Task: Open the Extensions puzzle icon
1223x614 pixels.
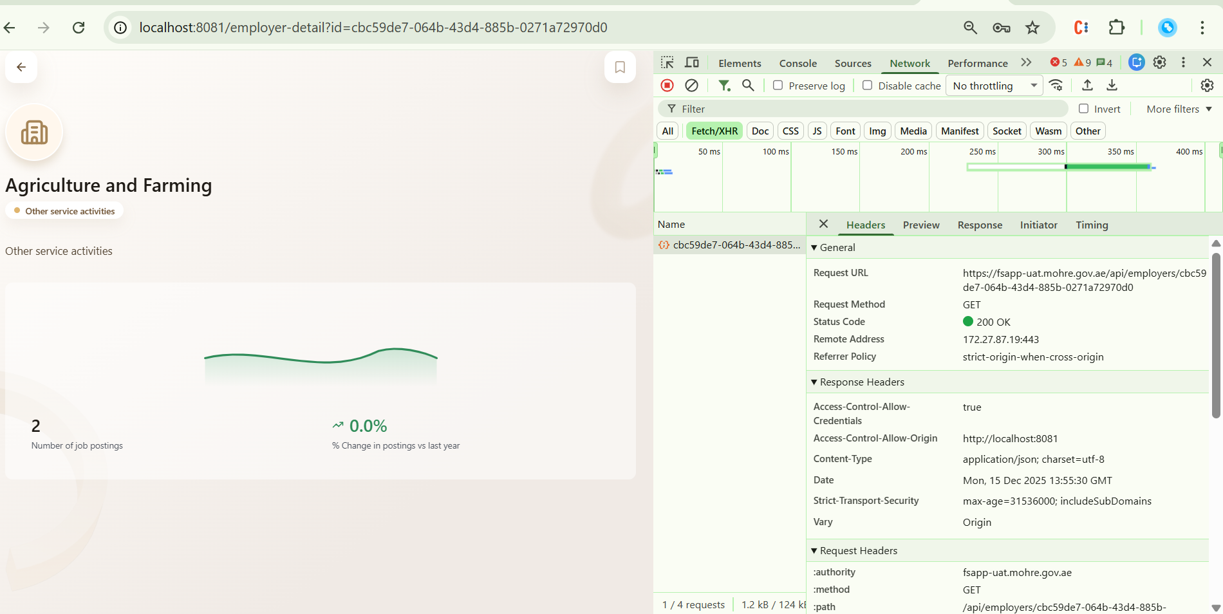Action: pos(1116,28)
